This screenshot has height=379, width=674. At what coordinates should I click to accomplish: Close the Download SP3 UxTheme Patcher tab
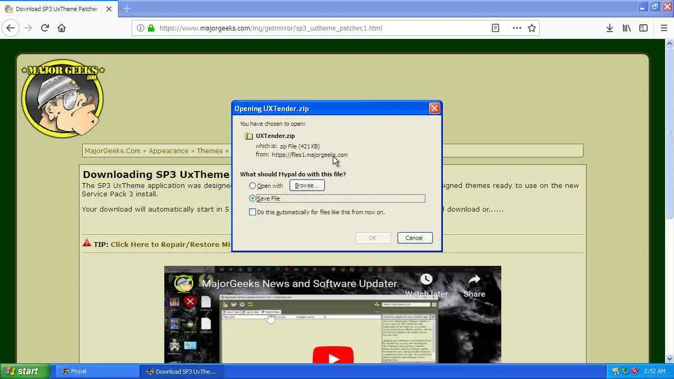(108, 9)
